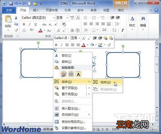Open mini toolbar font size dropdown

tap(79, 38)
